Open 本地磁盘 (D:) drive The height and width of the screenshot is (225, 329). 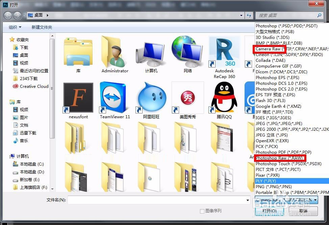click(28, 172)
